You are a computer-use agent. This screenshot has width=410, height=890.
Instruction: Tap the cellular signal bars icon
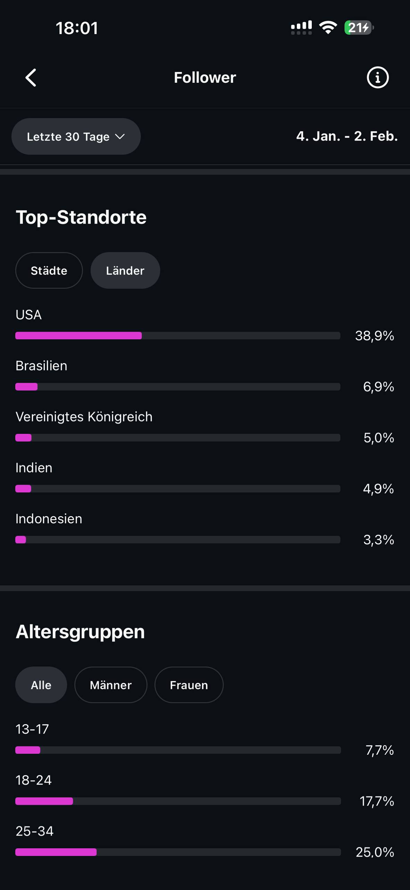pyautogui.click(x=301, y=27)
